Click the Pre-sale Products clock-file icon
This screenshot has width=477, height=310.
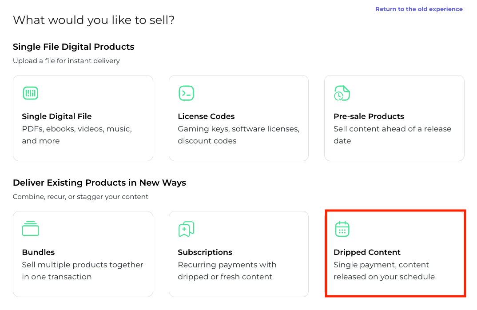click(342, 93)
